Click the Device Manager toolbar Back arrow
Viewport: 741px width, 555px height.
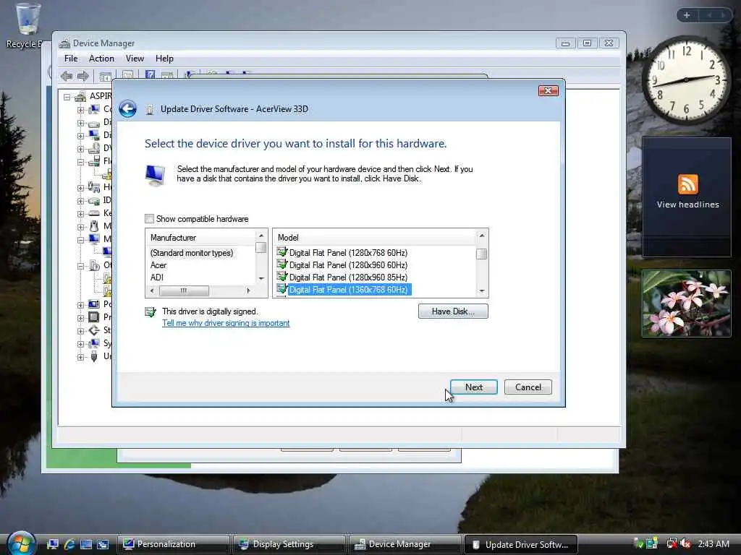[66, 76]
